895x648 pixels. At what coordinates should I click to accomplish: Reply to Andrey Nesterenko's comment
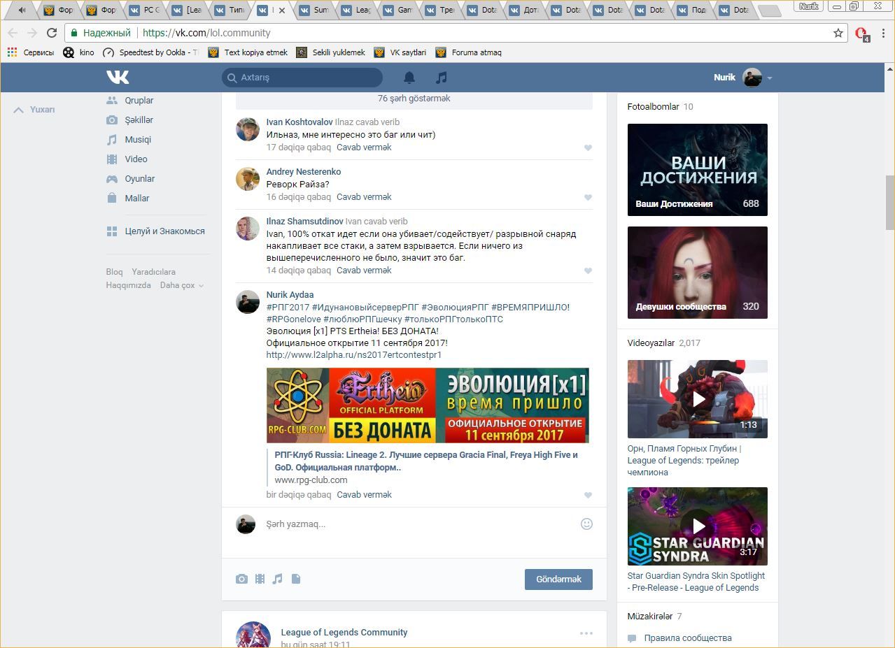tap(364, 197)
